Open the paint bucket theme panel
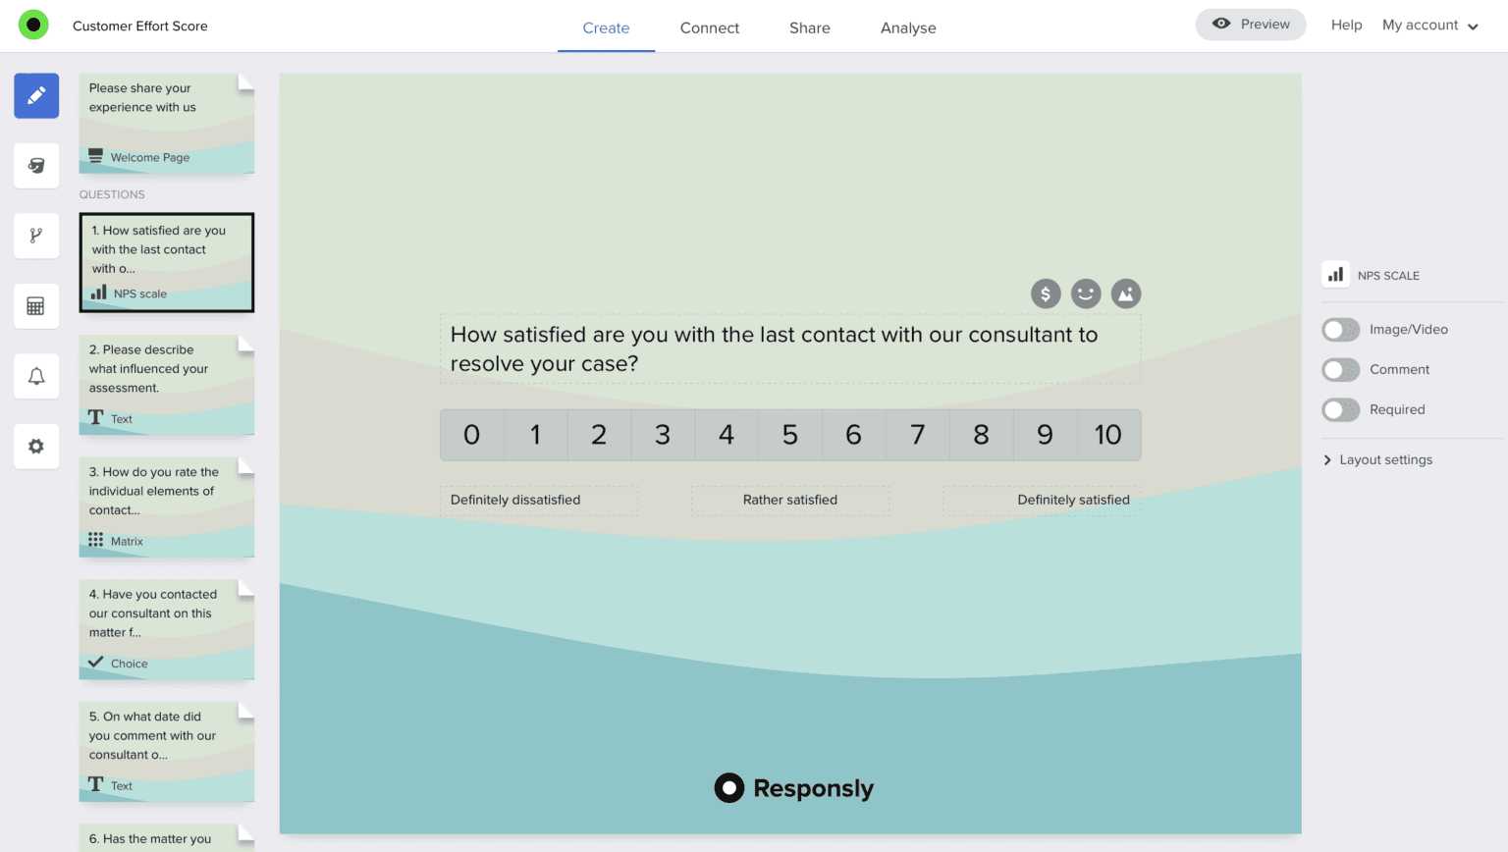This screenshot has height=852, width=1508. 36,166
